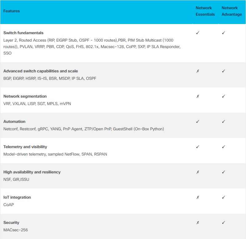Image resolution: width=246 pixels, height=239 pixels.
Task: Click Network Essentials cross for High availability
Action: 198,172
